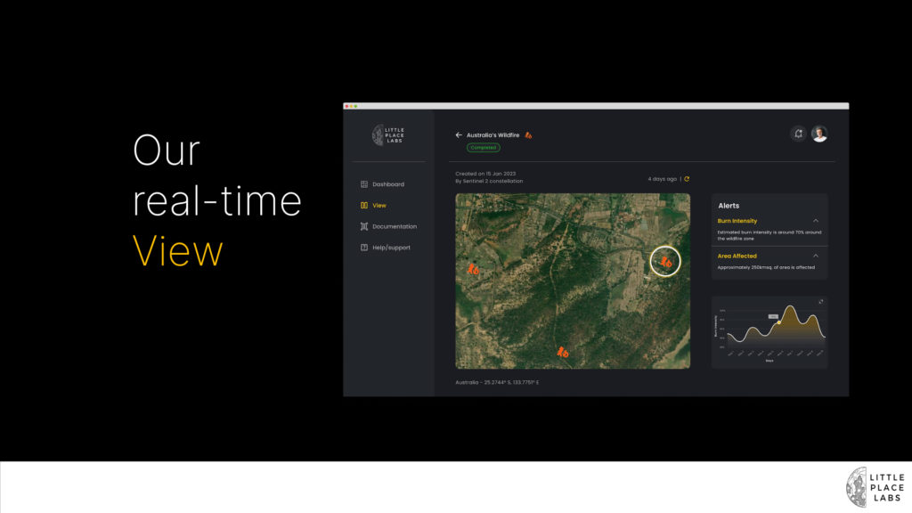This screenshot has height=513, width=912.
Task: Click the Area Affected alert title
Action: coord(737,256)
